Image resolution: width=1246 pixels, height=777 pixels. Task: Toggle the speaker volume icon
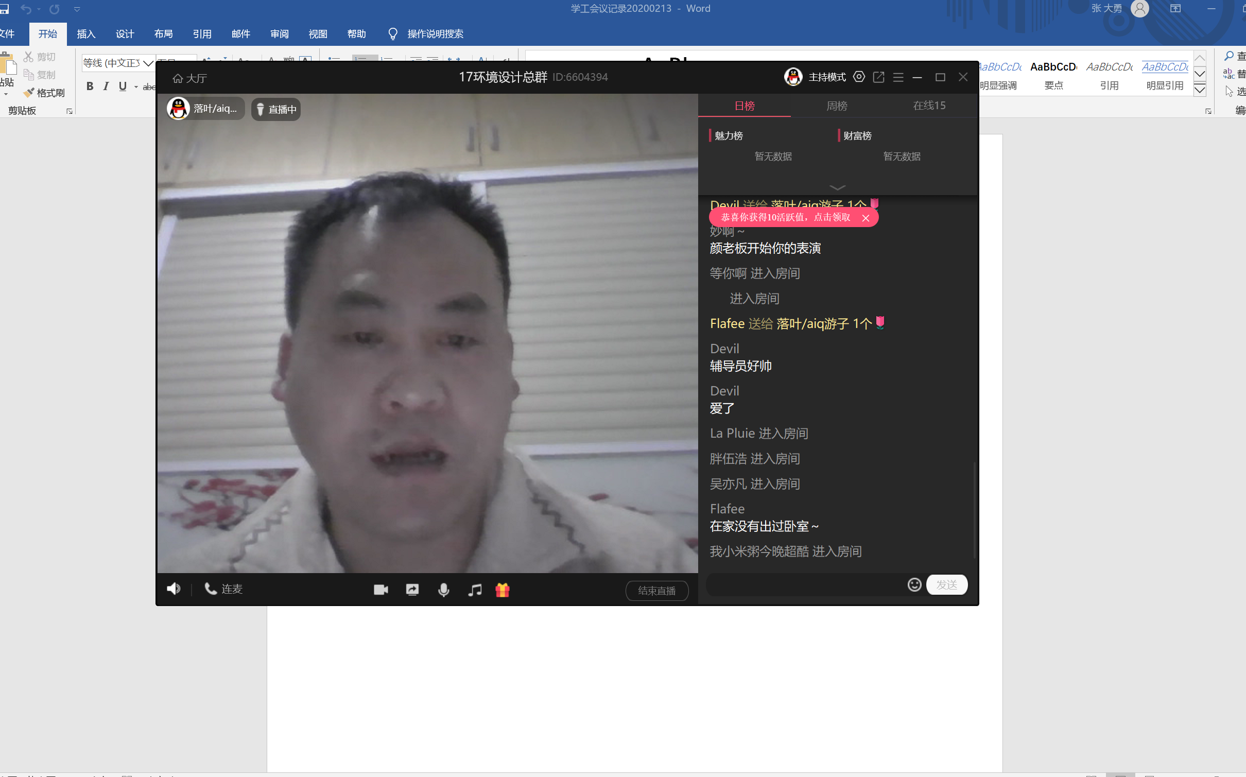click(174, 589)
